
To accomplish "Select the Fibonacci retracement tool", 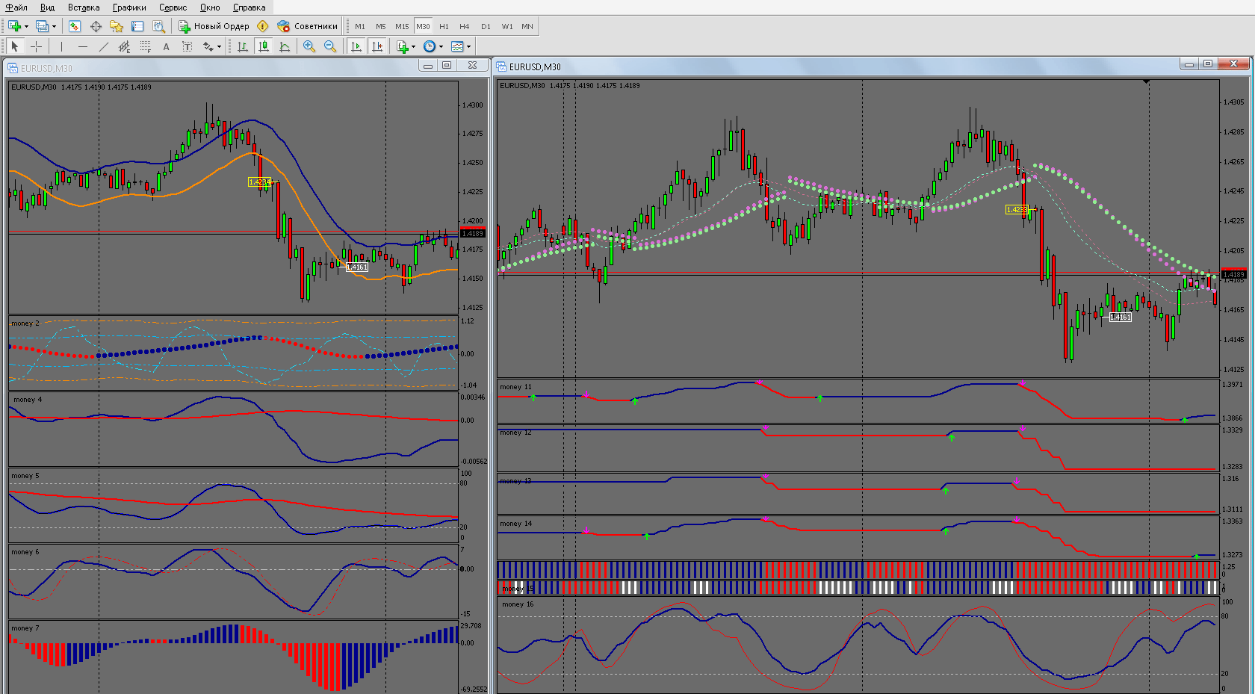I will point(145,46).
